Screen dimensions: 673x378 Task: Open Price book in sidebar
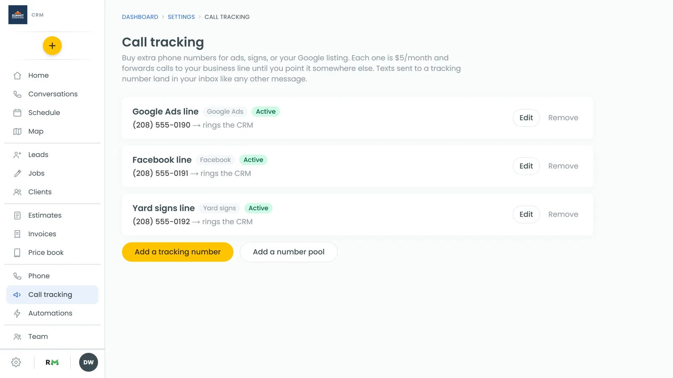tap(52, 252)
